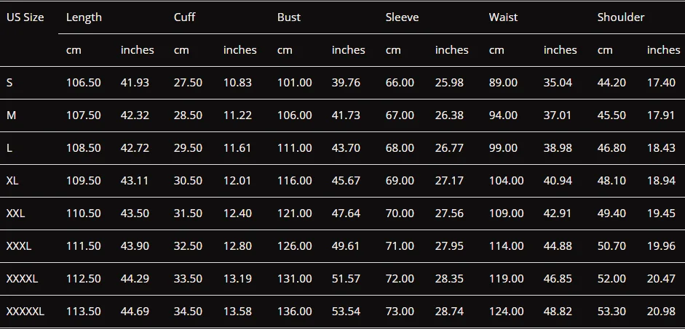This screenshot has width=685, height=329.
Task: Click the XXL size row label
Action: point(15,213)
